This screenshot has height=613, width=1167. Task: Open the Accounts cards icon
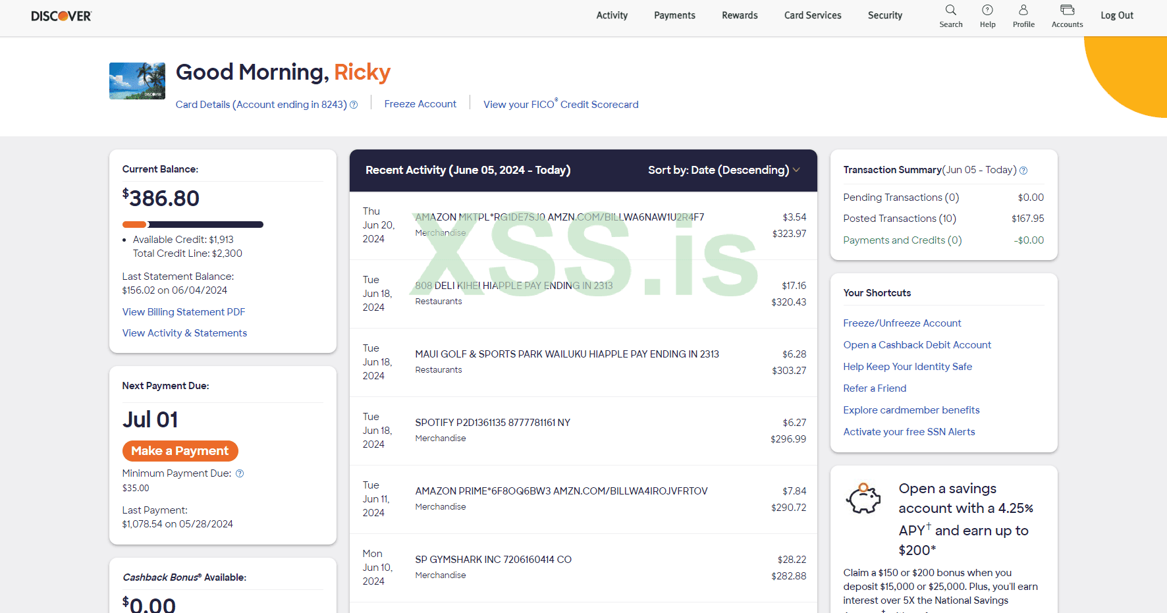tap(1067, 11)
